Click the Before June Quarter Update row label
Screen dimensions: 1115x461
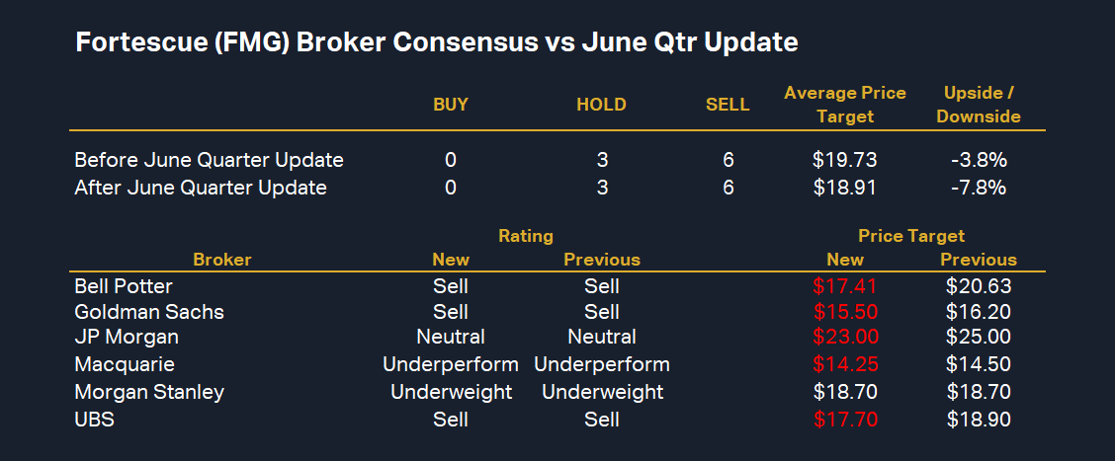click(209, 160)
